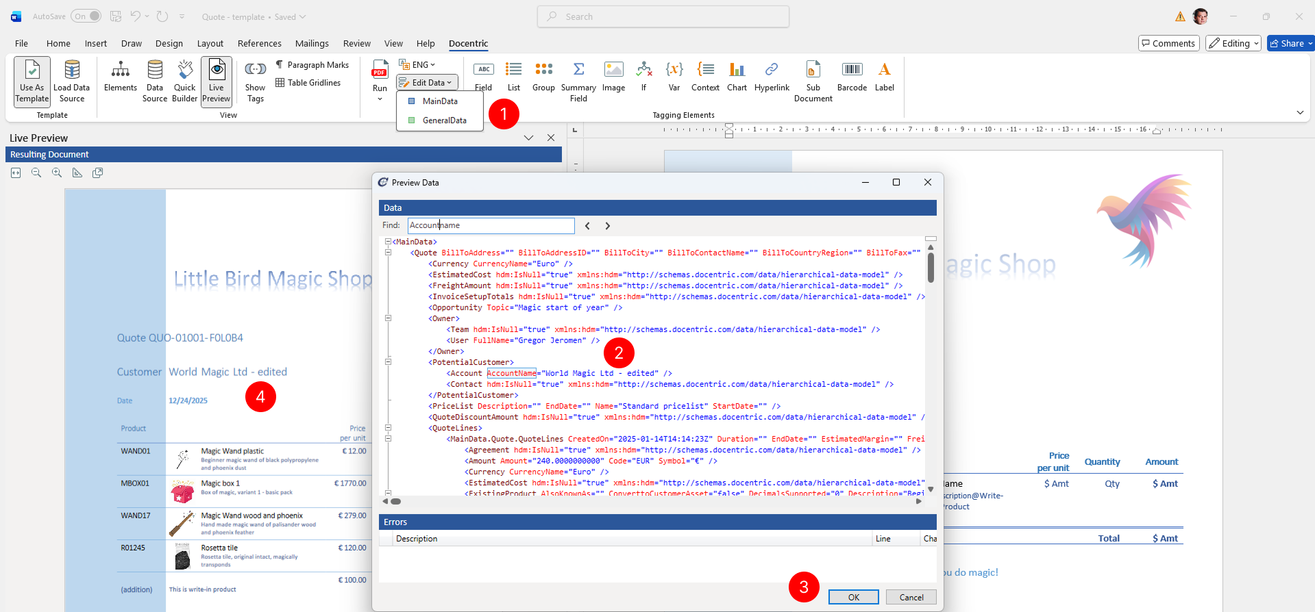Insert a Var tagging element
Image resolution: width=1315 pixels, height=612 pixels.
click(x=674, y=75)
